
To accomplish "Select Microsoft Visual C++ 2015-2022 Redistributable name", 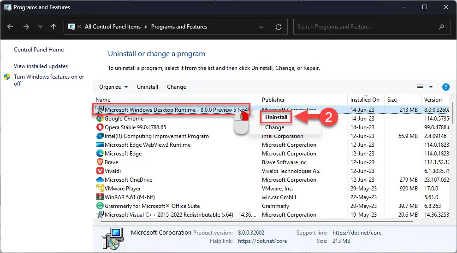I will coord(180,215).
